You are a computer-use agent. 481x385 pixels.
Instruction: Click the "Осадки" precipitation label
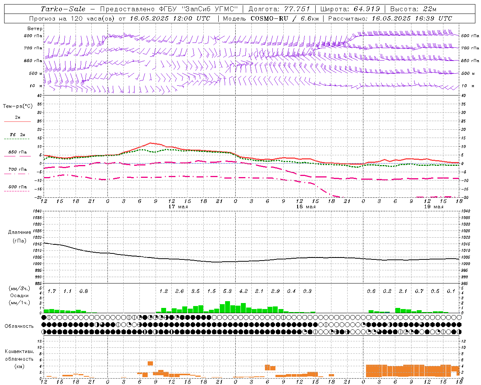pos(20,296)
